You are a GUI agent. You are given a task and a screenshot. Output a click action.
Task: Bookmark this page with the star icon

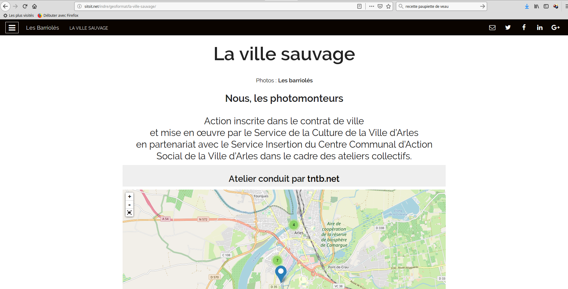pos(388,6)
